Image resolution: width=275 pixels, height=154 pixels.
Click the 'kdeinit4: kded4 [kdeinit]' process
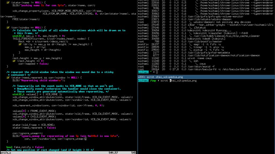pyautogui.click(x=207, y=39)
